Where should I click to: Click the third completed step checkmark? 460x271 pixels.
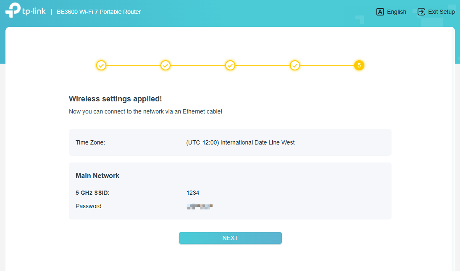[230, 65]
